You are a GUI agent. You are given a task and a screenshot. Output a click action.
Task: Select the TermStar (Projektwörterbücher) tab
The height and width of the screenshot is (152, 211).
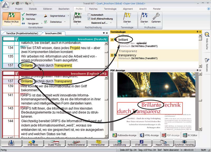[x=22, y=33]
